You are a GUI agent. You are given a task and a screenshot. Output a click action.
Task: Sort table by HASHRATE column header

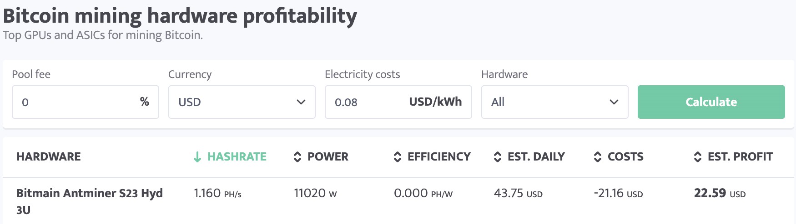[x=237, y=157]
